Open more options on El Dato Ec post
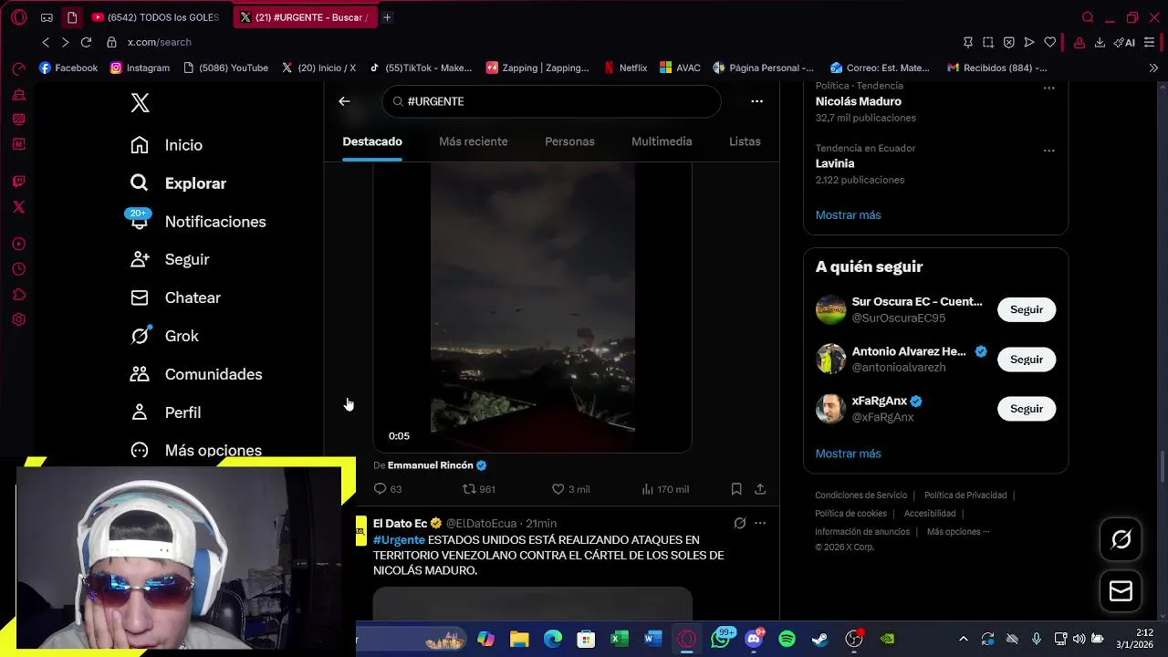 coord(760,523)
